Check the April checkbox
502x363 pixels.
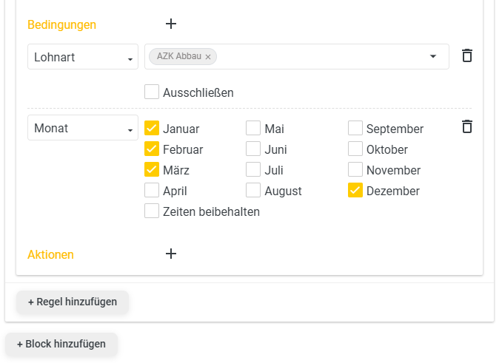[152, 191]
